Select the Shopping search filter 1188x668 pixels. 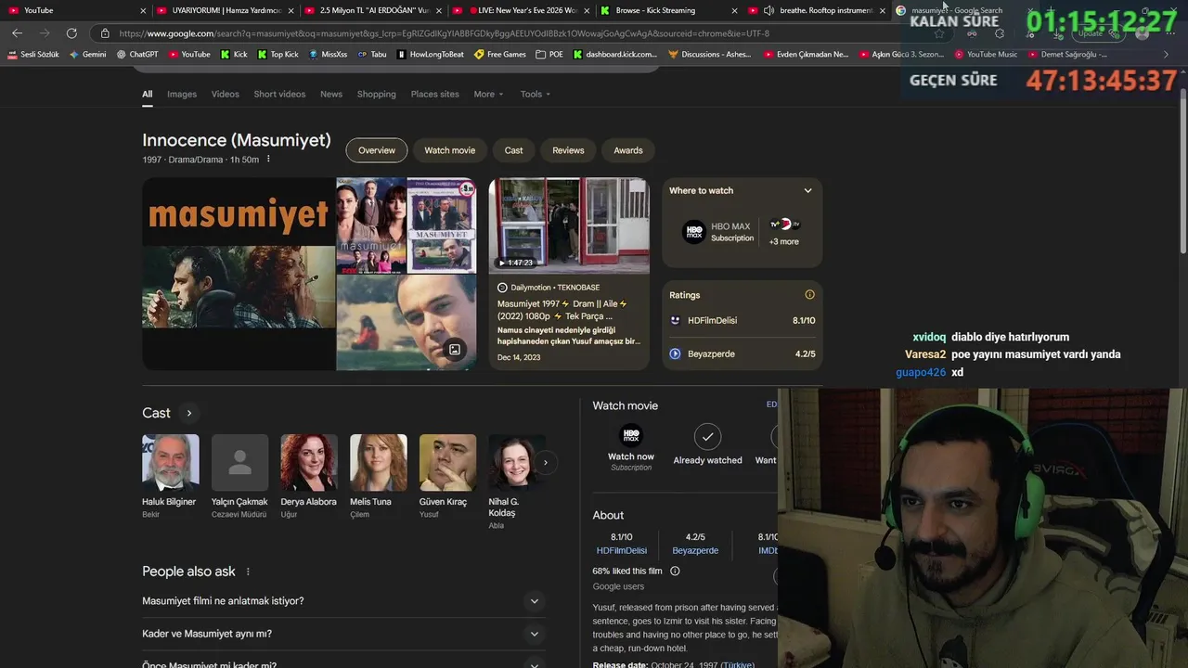376,94
